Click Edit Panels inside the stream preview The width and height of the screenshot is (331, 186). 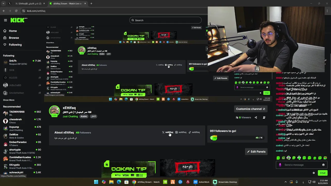point(221,78)
